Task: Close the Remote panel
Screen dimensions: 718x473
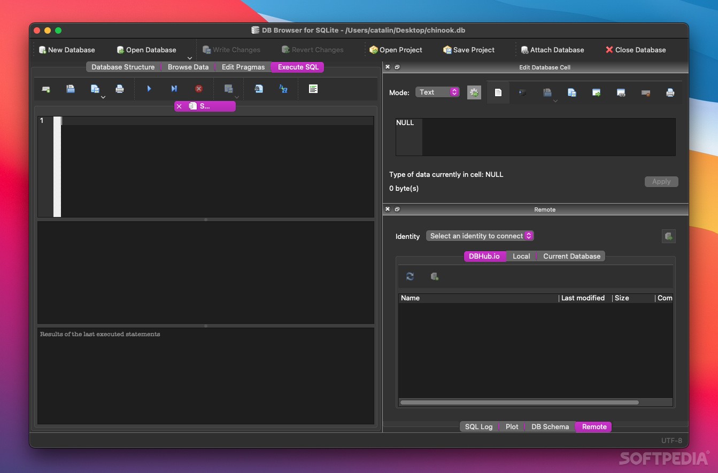Action: (388, 210)
